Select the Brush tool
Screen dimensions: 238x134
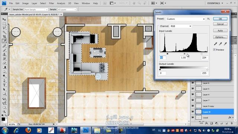pyautogui.click(x=4, y=50)
